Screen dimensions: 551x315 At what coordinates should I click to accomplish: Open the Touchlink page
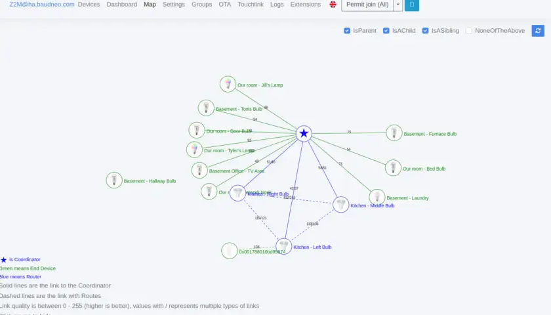251,5
